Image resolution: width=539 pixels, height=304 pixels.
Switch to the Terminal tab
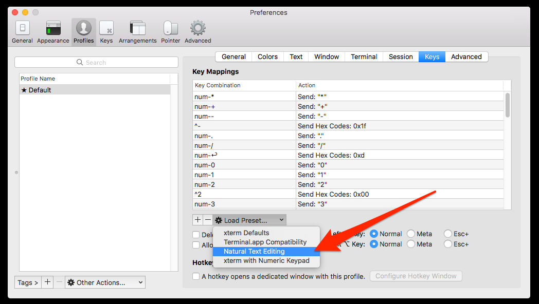364,56
